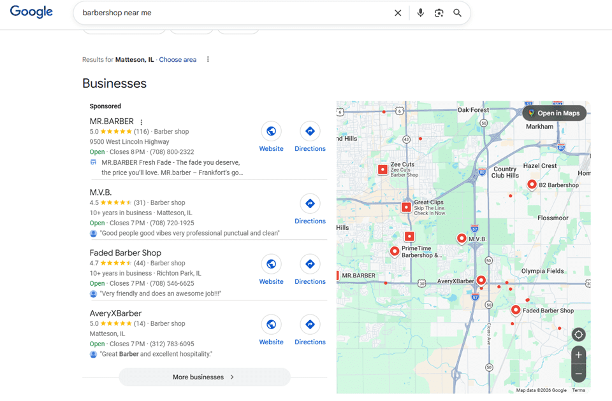Get directions to M.V.B. barbershop
The width and height of the screenshot is (612, 401).
(310, 204)
